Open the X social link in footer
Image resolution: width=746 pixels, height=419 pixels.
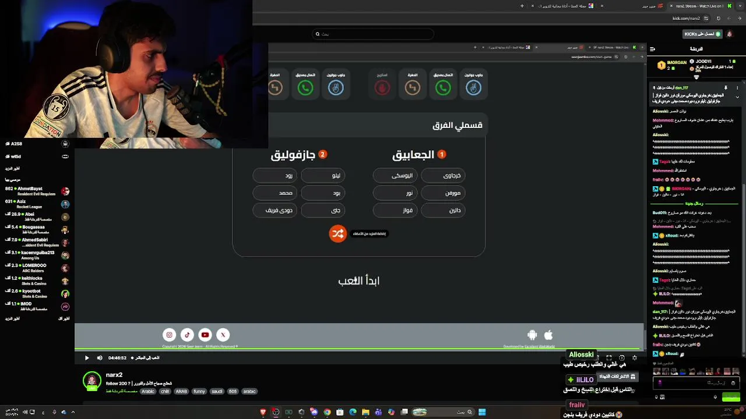coord(223,335)
